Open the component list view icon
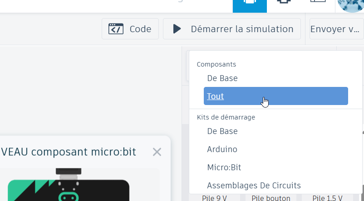364x201 pixels. 318,4
